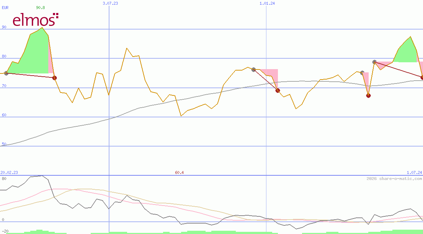Click the EUR currency label

tap(5, 7)
